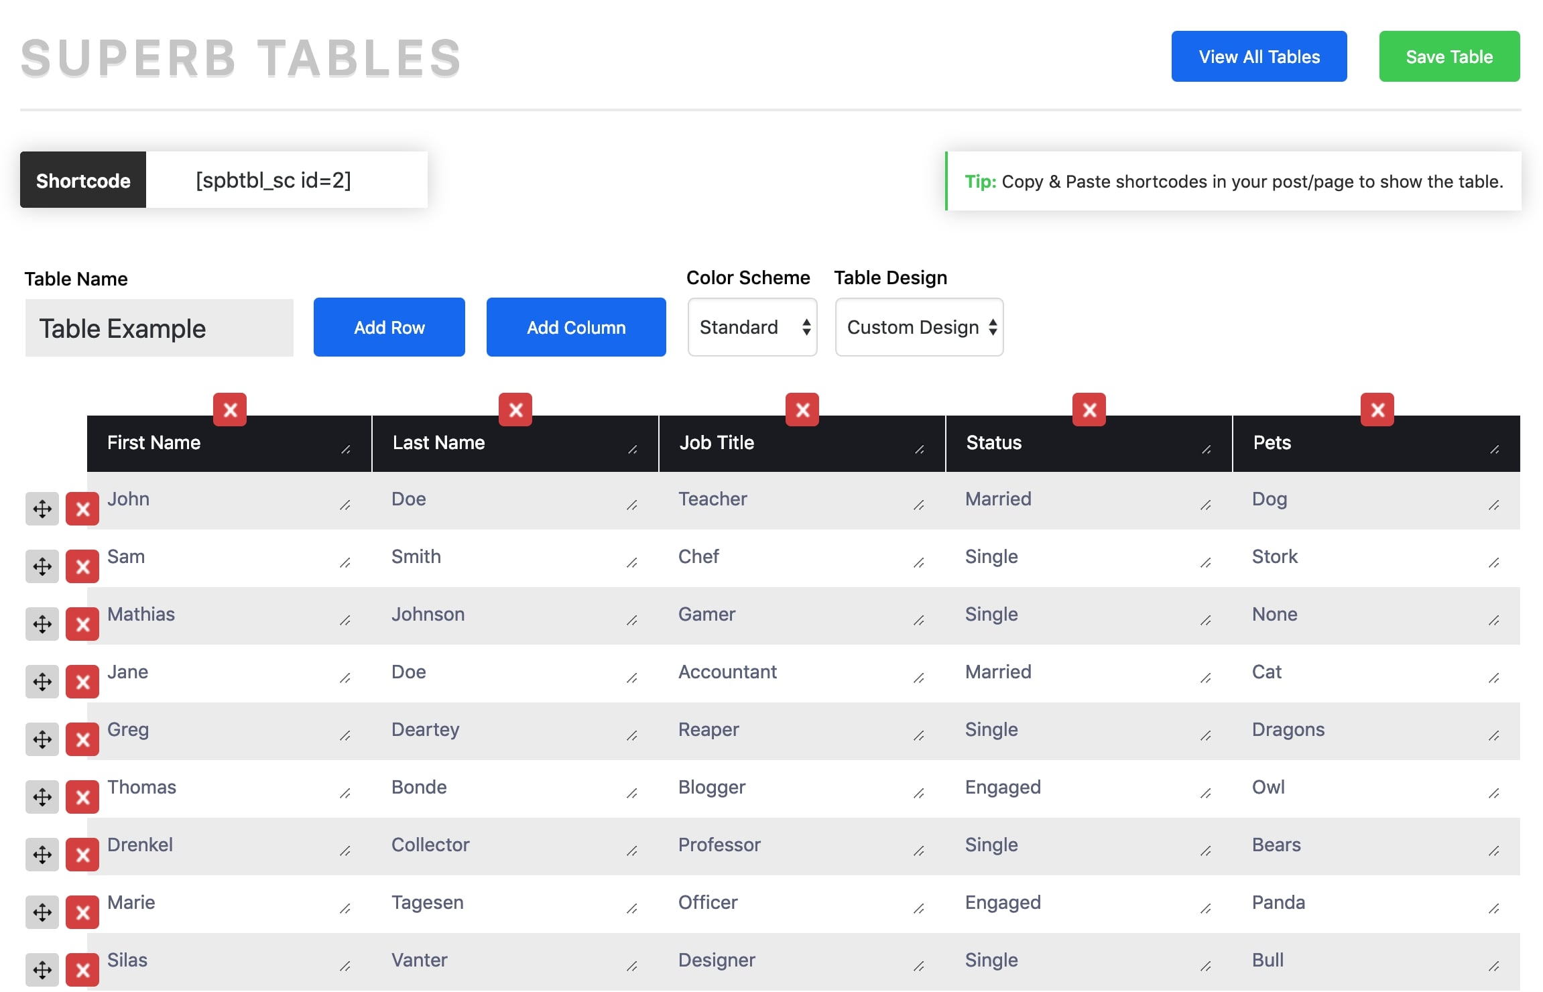1543x992 pixels.
Task: Remove the Pets column
Action: click(1377, 410)
